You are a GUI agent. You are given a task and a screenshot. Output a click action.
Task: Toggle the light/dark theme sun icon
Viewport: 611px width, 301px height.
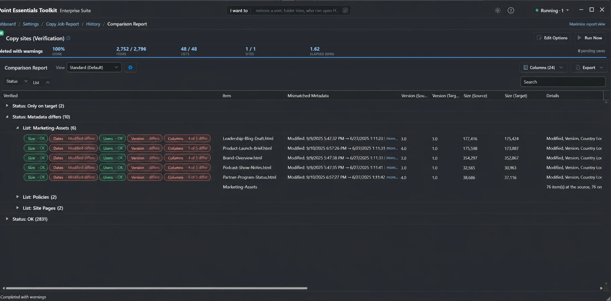point(498,10)
